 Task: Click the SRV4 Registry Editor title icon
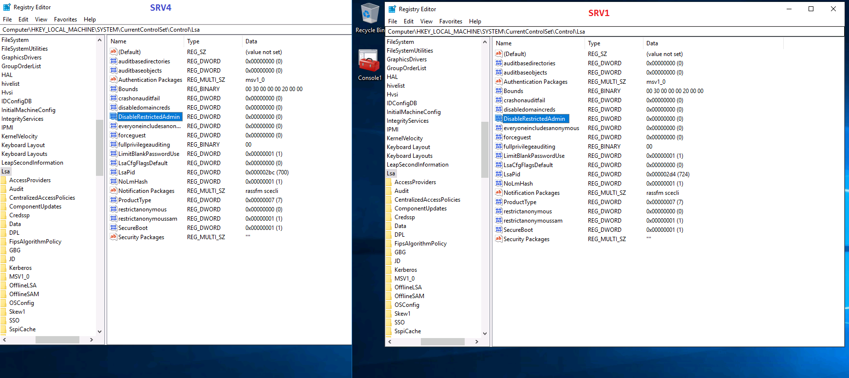click(x=7, y=7)
